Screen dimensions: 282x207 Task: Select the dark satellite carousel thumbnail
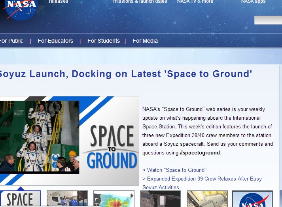pos(161,199)
